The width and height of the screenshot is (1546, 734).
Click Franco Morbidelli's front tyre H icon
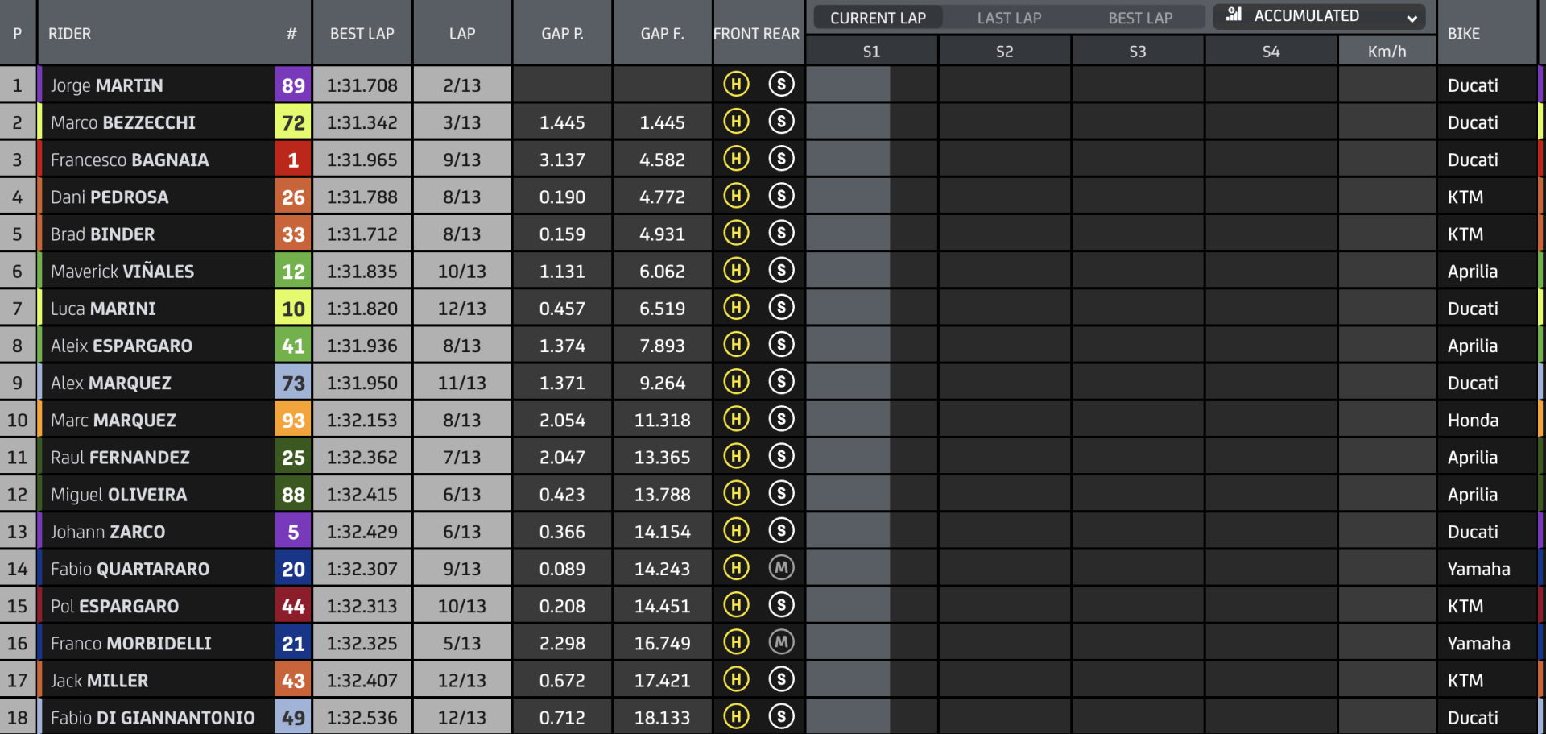pos(736,642)
